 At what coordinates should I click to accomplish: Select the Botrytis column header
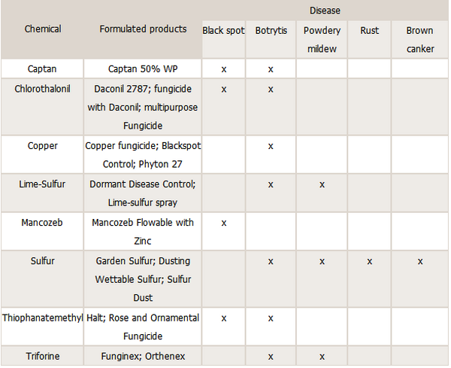tap(271, 31)
